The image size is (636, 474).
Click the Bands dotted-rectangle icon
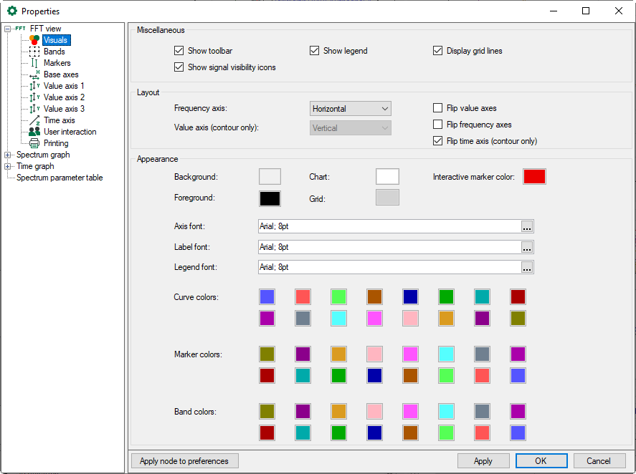click(x=34, y=52)
